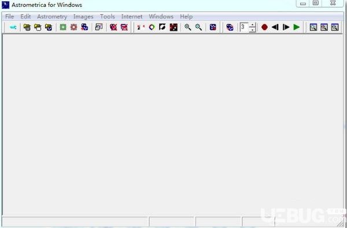This screenshot has height=228, width=347.
Task: Close the Astrometrica for Windows window
Action: [333, 3]
